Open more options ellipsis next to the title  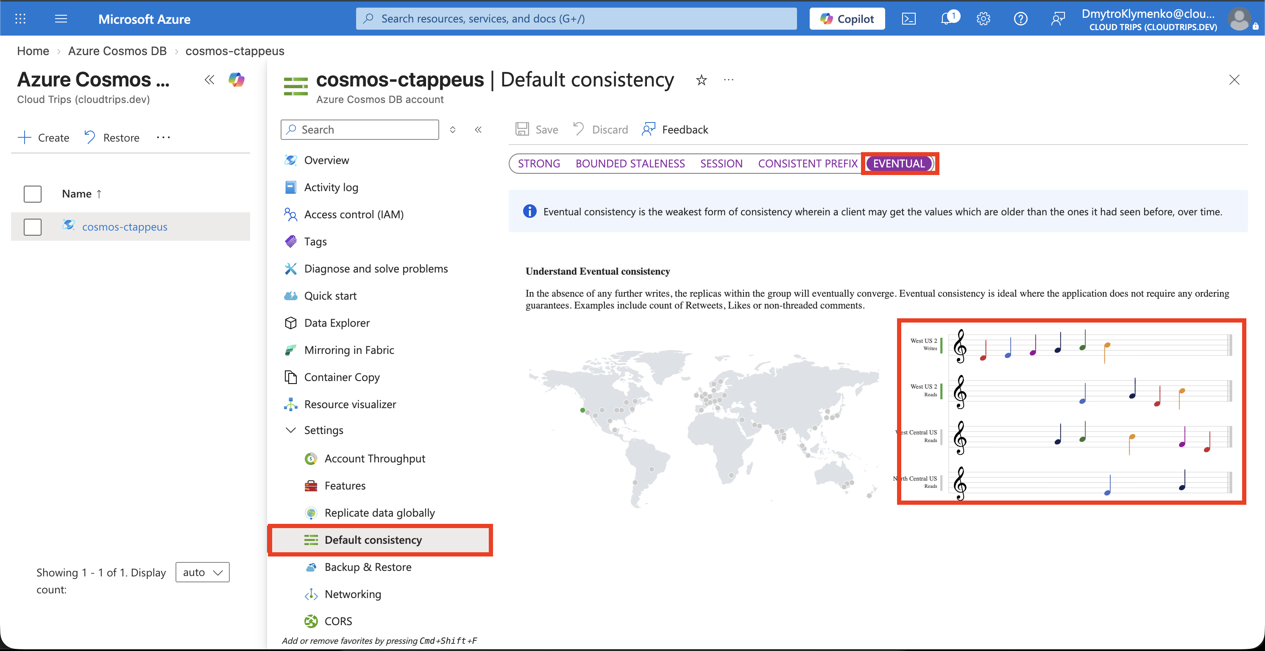tap(729, 80)
